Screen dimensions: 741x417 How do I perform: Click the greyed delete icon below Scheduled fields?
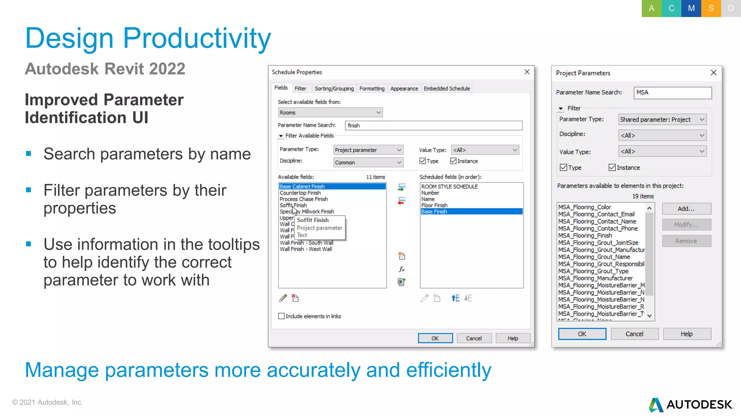coord(437,298)
